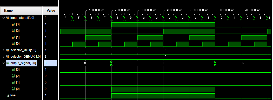Click the selector_DEMUX[1:0] bus icon
The width and height of the screenshot is (273, 100).
tap(8, 57)
